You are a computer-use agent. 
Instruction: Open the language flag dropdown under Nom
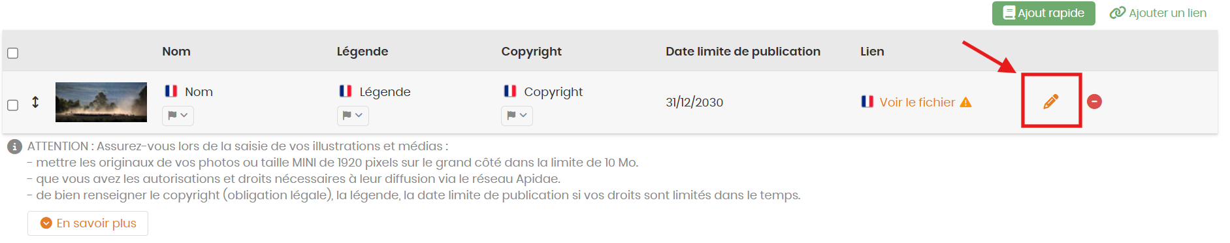click(178, 116)
